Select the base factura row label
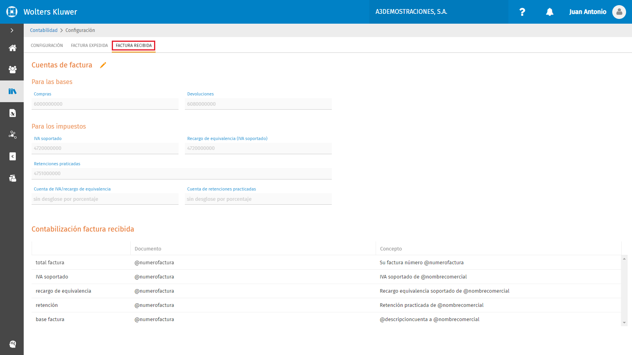Viewport: 632px width, 355px height. (50, 319)
